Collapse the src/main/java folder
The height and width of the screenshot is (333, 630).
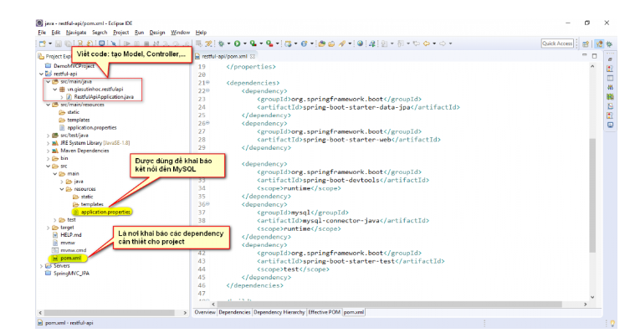pos(49,81)
